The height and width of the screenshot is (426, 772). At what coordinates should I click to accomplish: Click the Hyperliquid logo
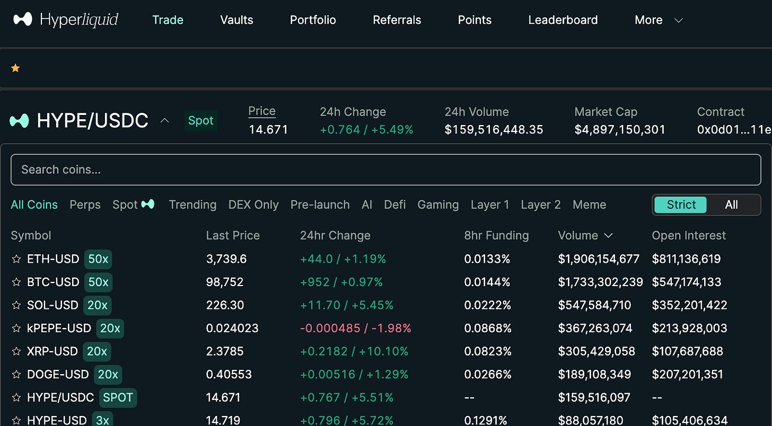(x=66, y=20)
